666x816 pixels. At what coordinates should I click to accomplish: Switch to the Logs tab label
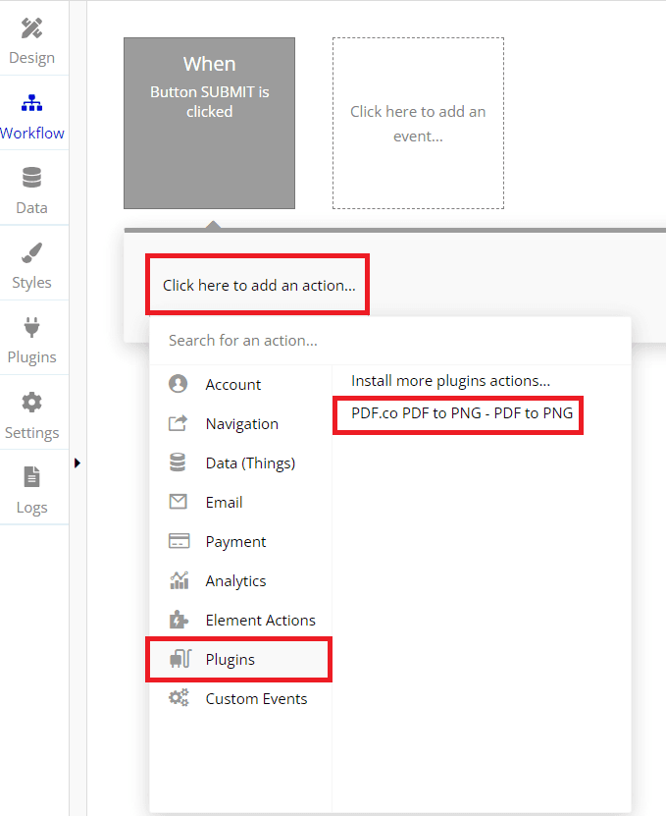click(x=31, y=507)
